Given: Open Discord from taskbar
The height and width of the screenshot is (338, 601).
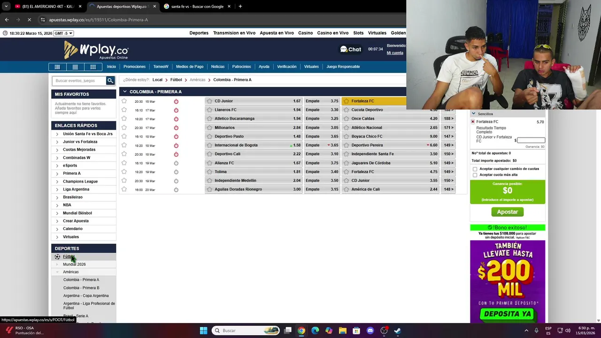Looking at the screenshot, I should click(x=370, y=330).
